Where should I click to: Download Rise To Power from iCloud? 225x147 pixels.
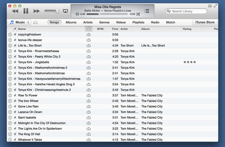point(89,96)
